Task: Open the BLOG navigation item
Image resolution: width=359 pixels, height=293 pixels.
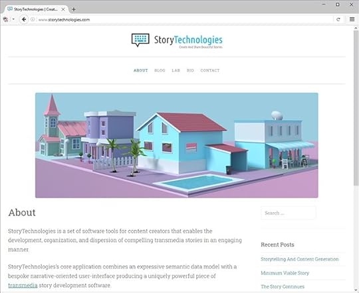Action: click(x=160, y=70)
